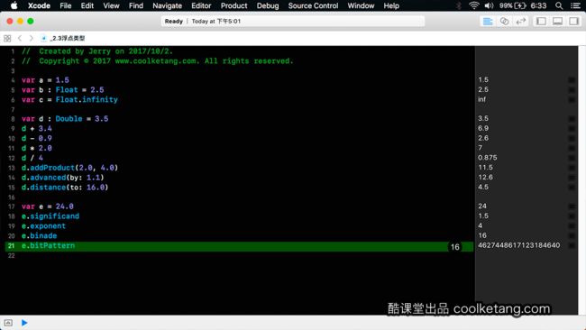Toggle the debug area panel
The width and height of the screenshot is (586, 330).
[557, 22]
